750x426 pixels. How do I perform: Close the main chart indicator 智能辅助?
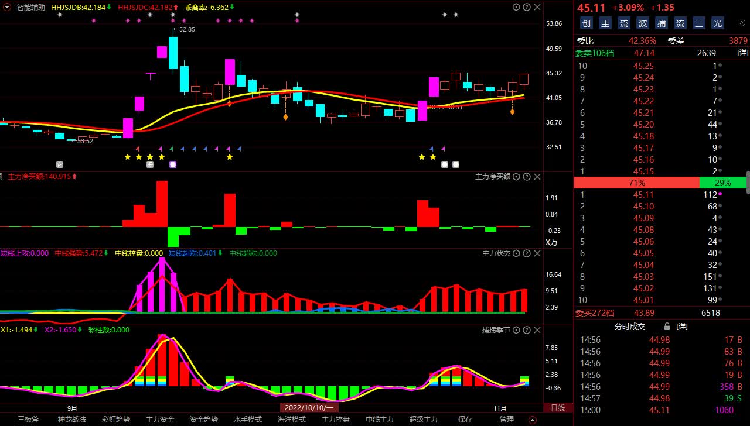tap(537, 7)
